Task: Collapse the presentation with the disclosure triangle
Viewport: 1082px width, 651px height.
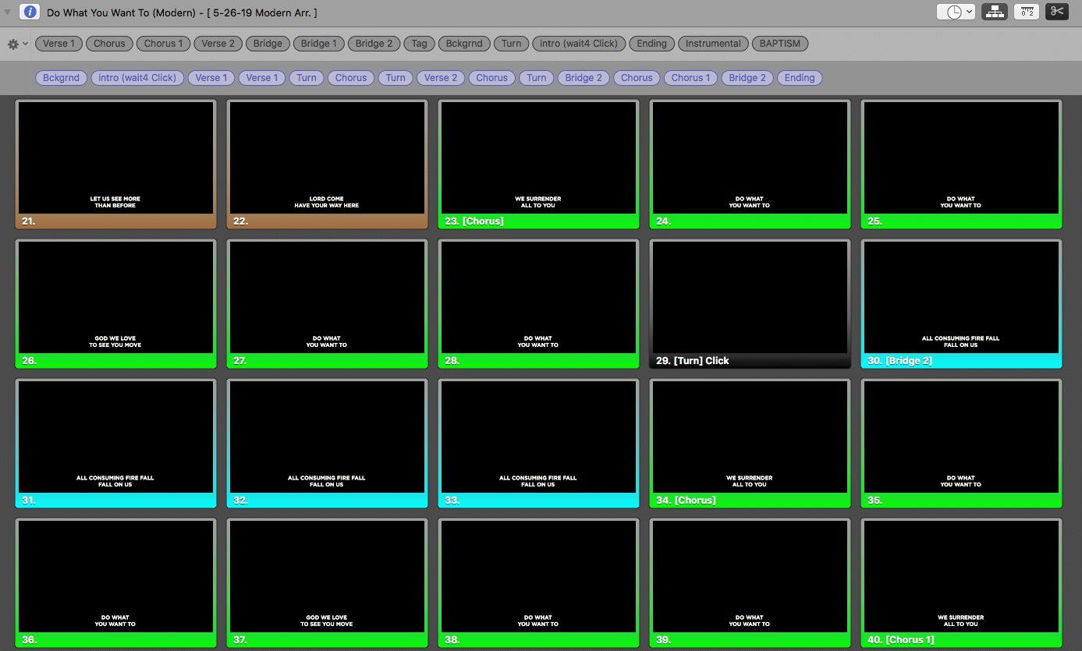Action: pos(9,12)
